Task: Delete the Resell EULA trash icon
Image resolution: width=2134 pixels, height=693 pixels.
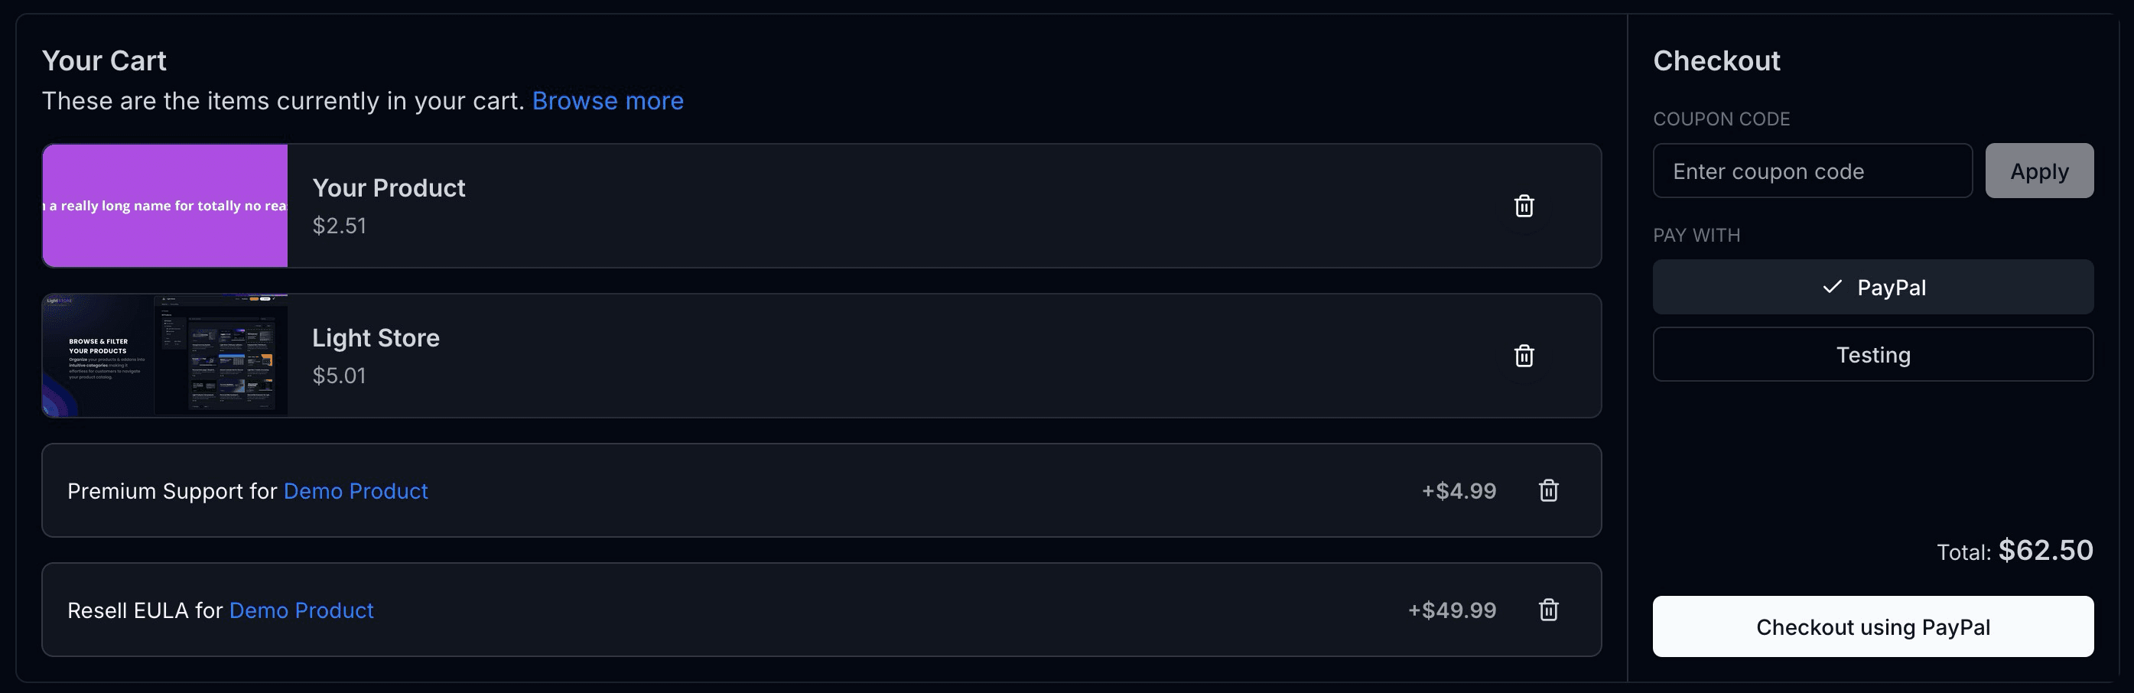Action: tap(1548, 610)
